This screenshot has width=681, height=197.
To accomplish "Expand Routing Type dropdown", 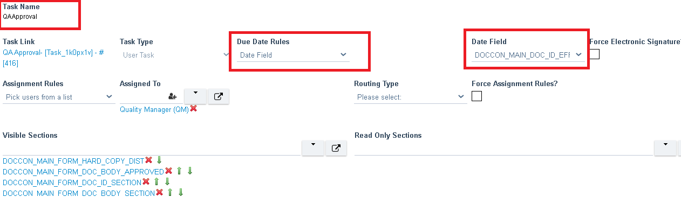I will 410,97.
